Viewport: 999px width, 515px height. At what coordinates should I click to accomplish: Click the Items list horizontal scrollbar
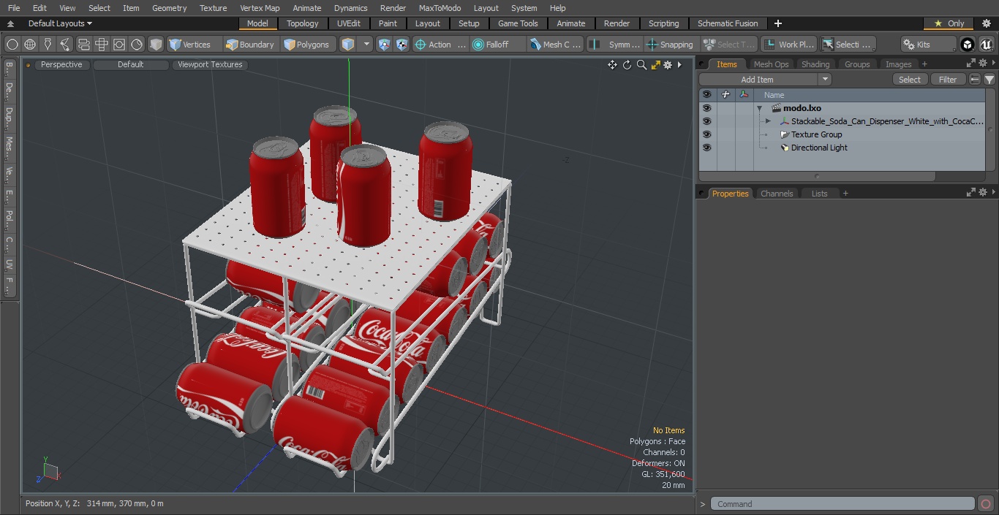point(817,176)
